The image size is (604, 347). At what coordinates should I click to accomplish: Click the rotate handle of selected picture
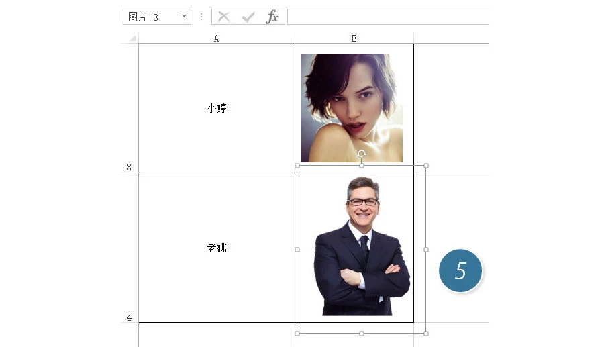click(362, 154)
